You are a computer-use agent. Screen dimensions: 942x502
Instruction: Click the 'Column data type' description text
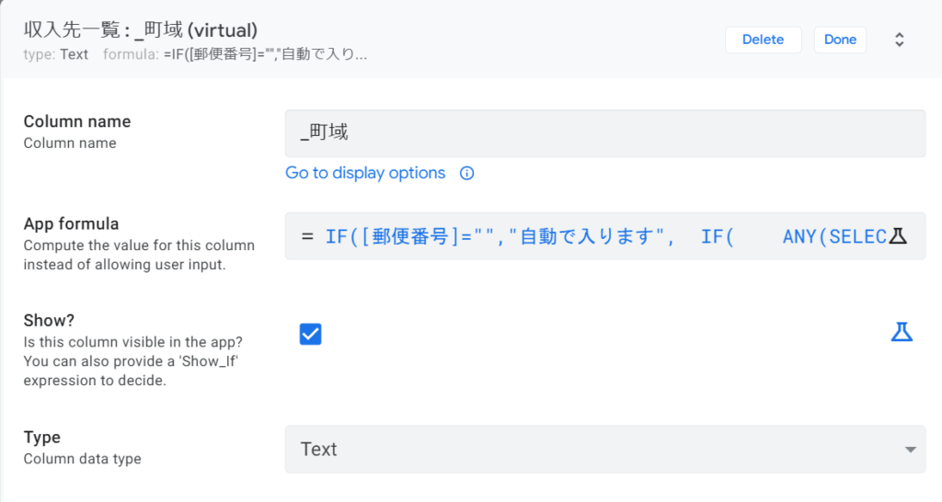point(83,459)
